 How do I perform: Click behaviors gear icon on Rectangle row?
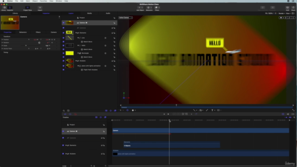105,53
